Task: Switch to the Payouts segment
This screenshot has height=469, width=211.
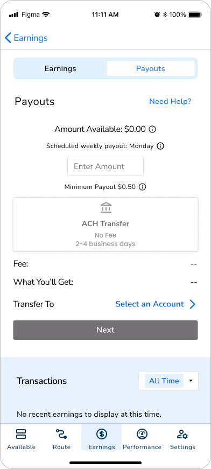Action: [x=151, y=68]
